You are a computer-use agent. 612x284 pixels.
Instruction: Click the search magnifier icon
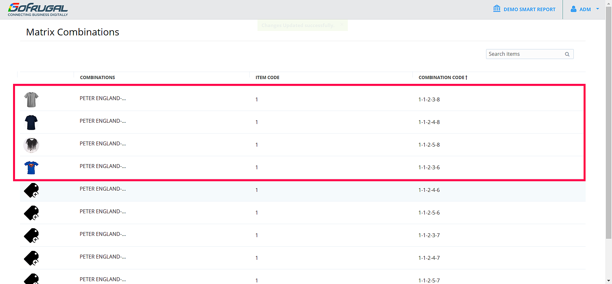pyautogui.click(x=567, y=54)
